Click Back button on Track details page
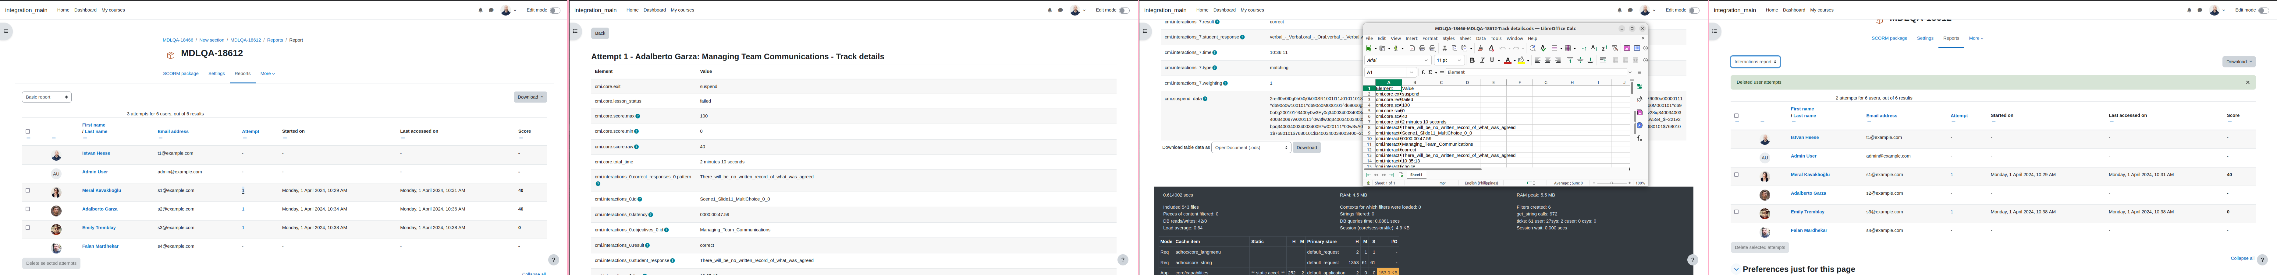 [x=600, y=33]
